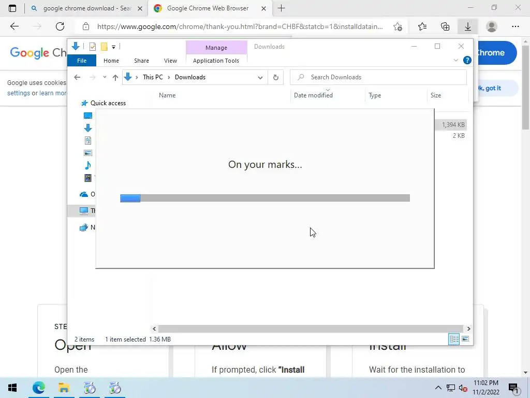This screenshot has width=530, height=398.
Task: Open the File menu in Explorer
Action: tap(82, 61)
